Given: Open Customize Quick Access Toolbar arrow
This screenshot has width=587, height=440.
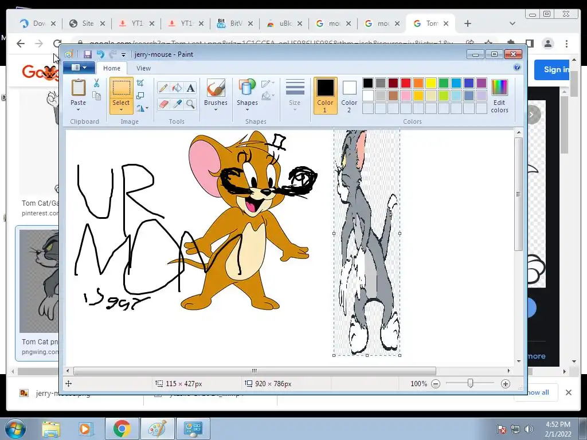Looking at the screenshot, I should [124, 55].
